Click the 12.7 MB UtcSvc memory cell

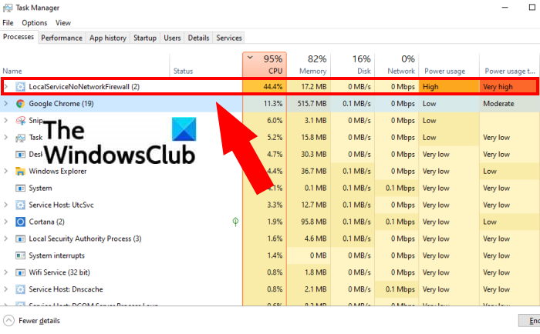pos(309,205)
